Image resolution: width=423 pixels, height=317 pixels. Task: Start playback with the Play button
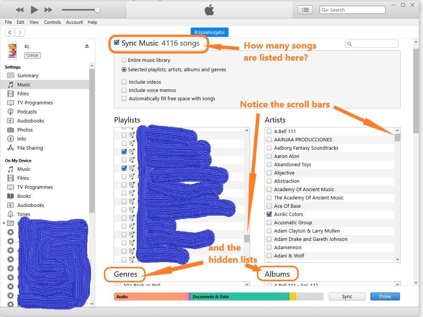pos(34,10)
